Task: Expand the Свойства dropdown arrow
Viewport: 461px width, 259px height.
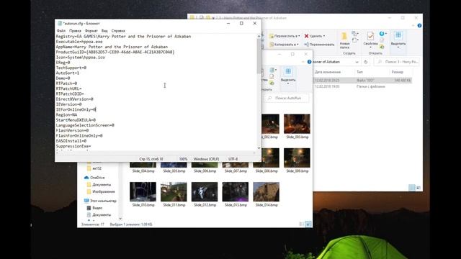Action: click(x=370, y=47)
